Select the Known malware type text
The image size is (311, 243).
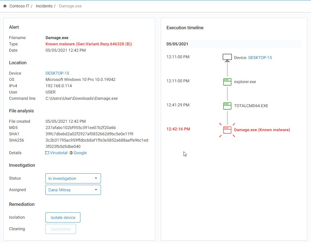89,44
